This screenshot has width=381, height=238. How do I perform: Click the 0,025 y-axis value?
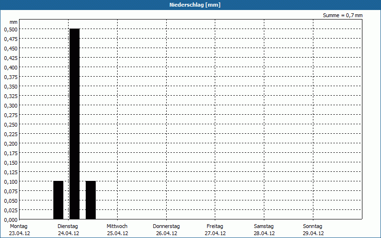click(x=10, y=210)
